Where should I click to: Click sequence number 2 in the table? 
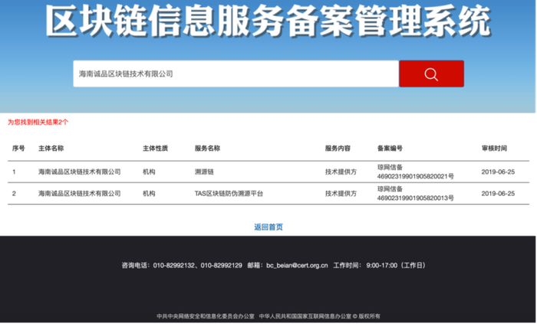[14, 194]
